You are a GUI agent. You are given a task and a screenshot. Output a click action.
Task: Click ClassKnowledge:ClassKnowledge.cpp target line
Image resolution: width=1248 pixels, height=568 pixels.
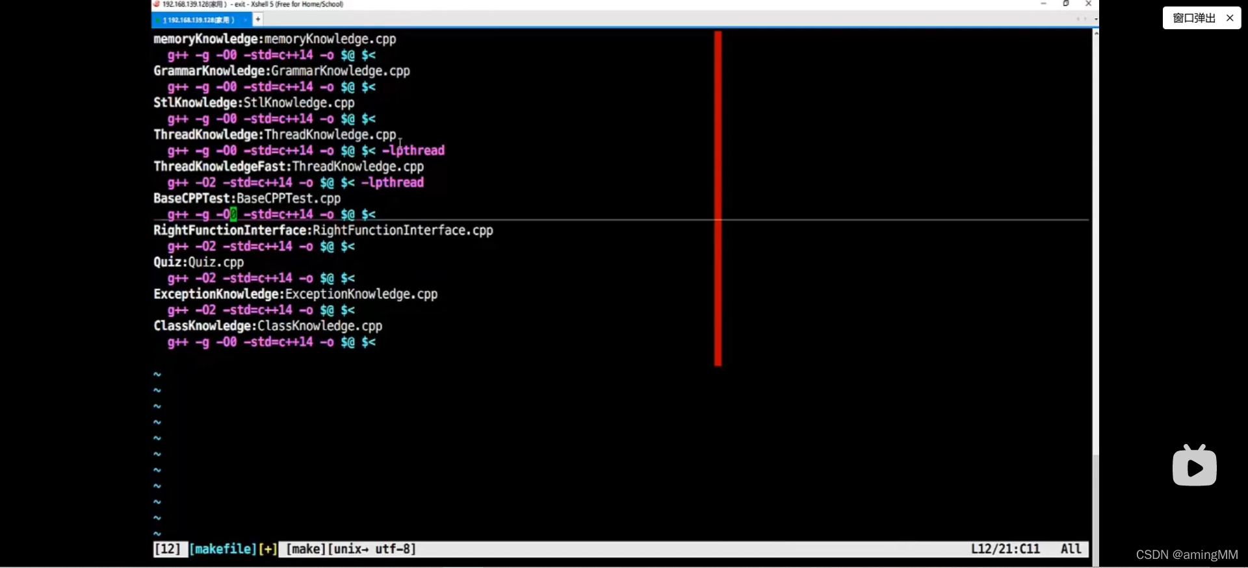pyautogui.click(x=268, y=325)
